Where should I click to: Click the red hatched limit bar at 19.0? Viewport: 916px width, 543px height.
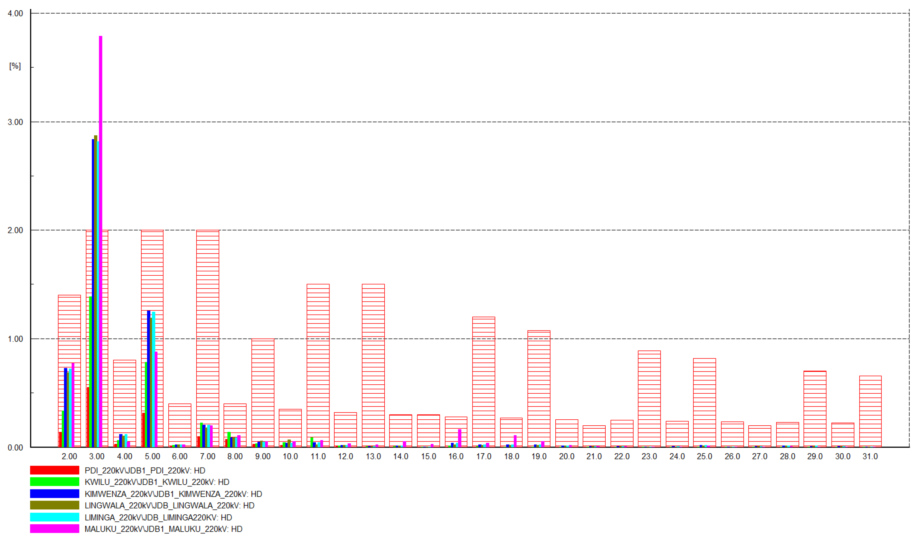click(x=539, y=389)
